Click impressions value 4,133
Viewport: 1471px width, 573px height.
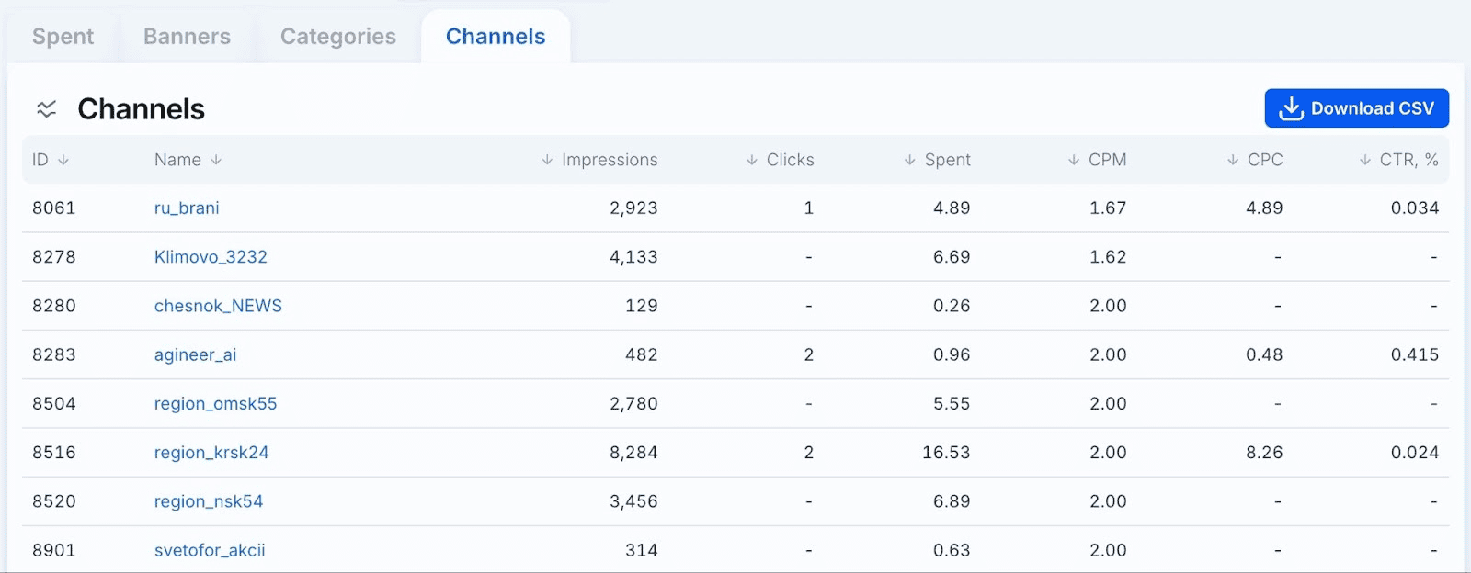[x=633, y=257]
